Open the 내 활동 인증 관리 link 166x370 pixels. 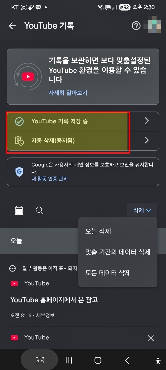coord(50,179)
